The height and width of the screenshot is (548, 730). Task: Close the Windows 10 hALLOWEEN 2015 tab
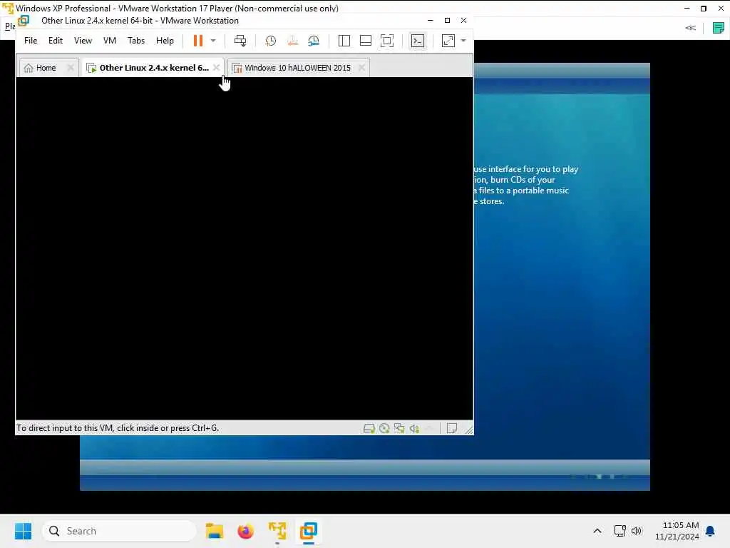361,68
